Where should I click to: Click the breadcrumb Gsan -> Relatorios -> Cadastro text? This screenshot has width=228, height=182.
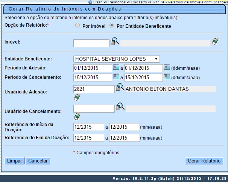pos(120,2)
